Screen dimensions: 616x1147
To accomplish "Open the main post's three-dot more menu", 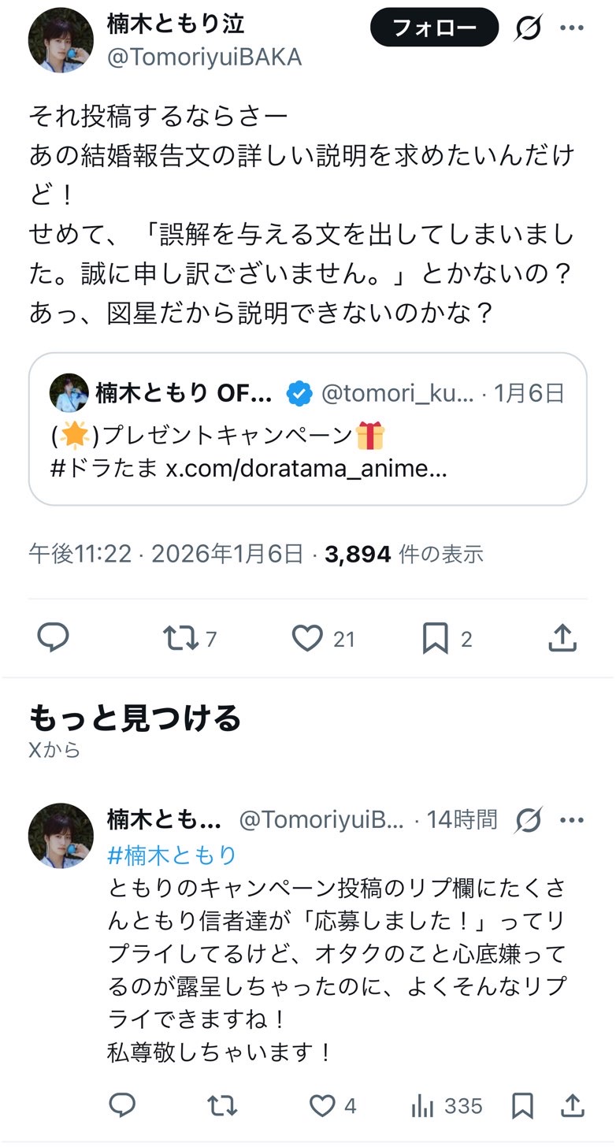I will click(572, 29).
